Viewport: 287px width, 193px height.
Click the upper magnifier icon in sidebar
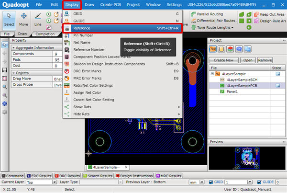point(5,87)
